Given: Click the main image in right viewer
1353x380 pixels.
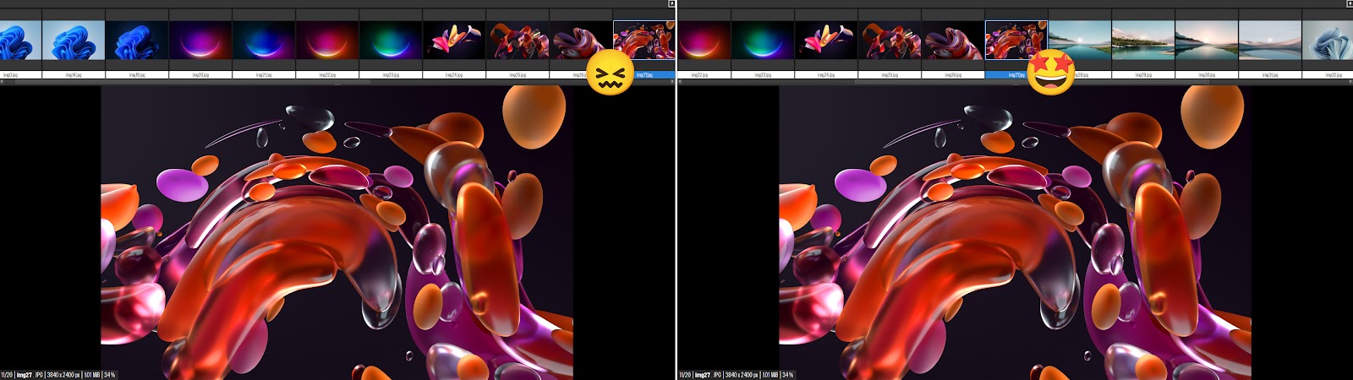Looking at the screenshot, I should (1015, 232).
